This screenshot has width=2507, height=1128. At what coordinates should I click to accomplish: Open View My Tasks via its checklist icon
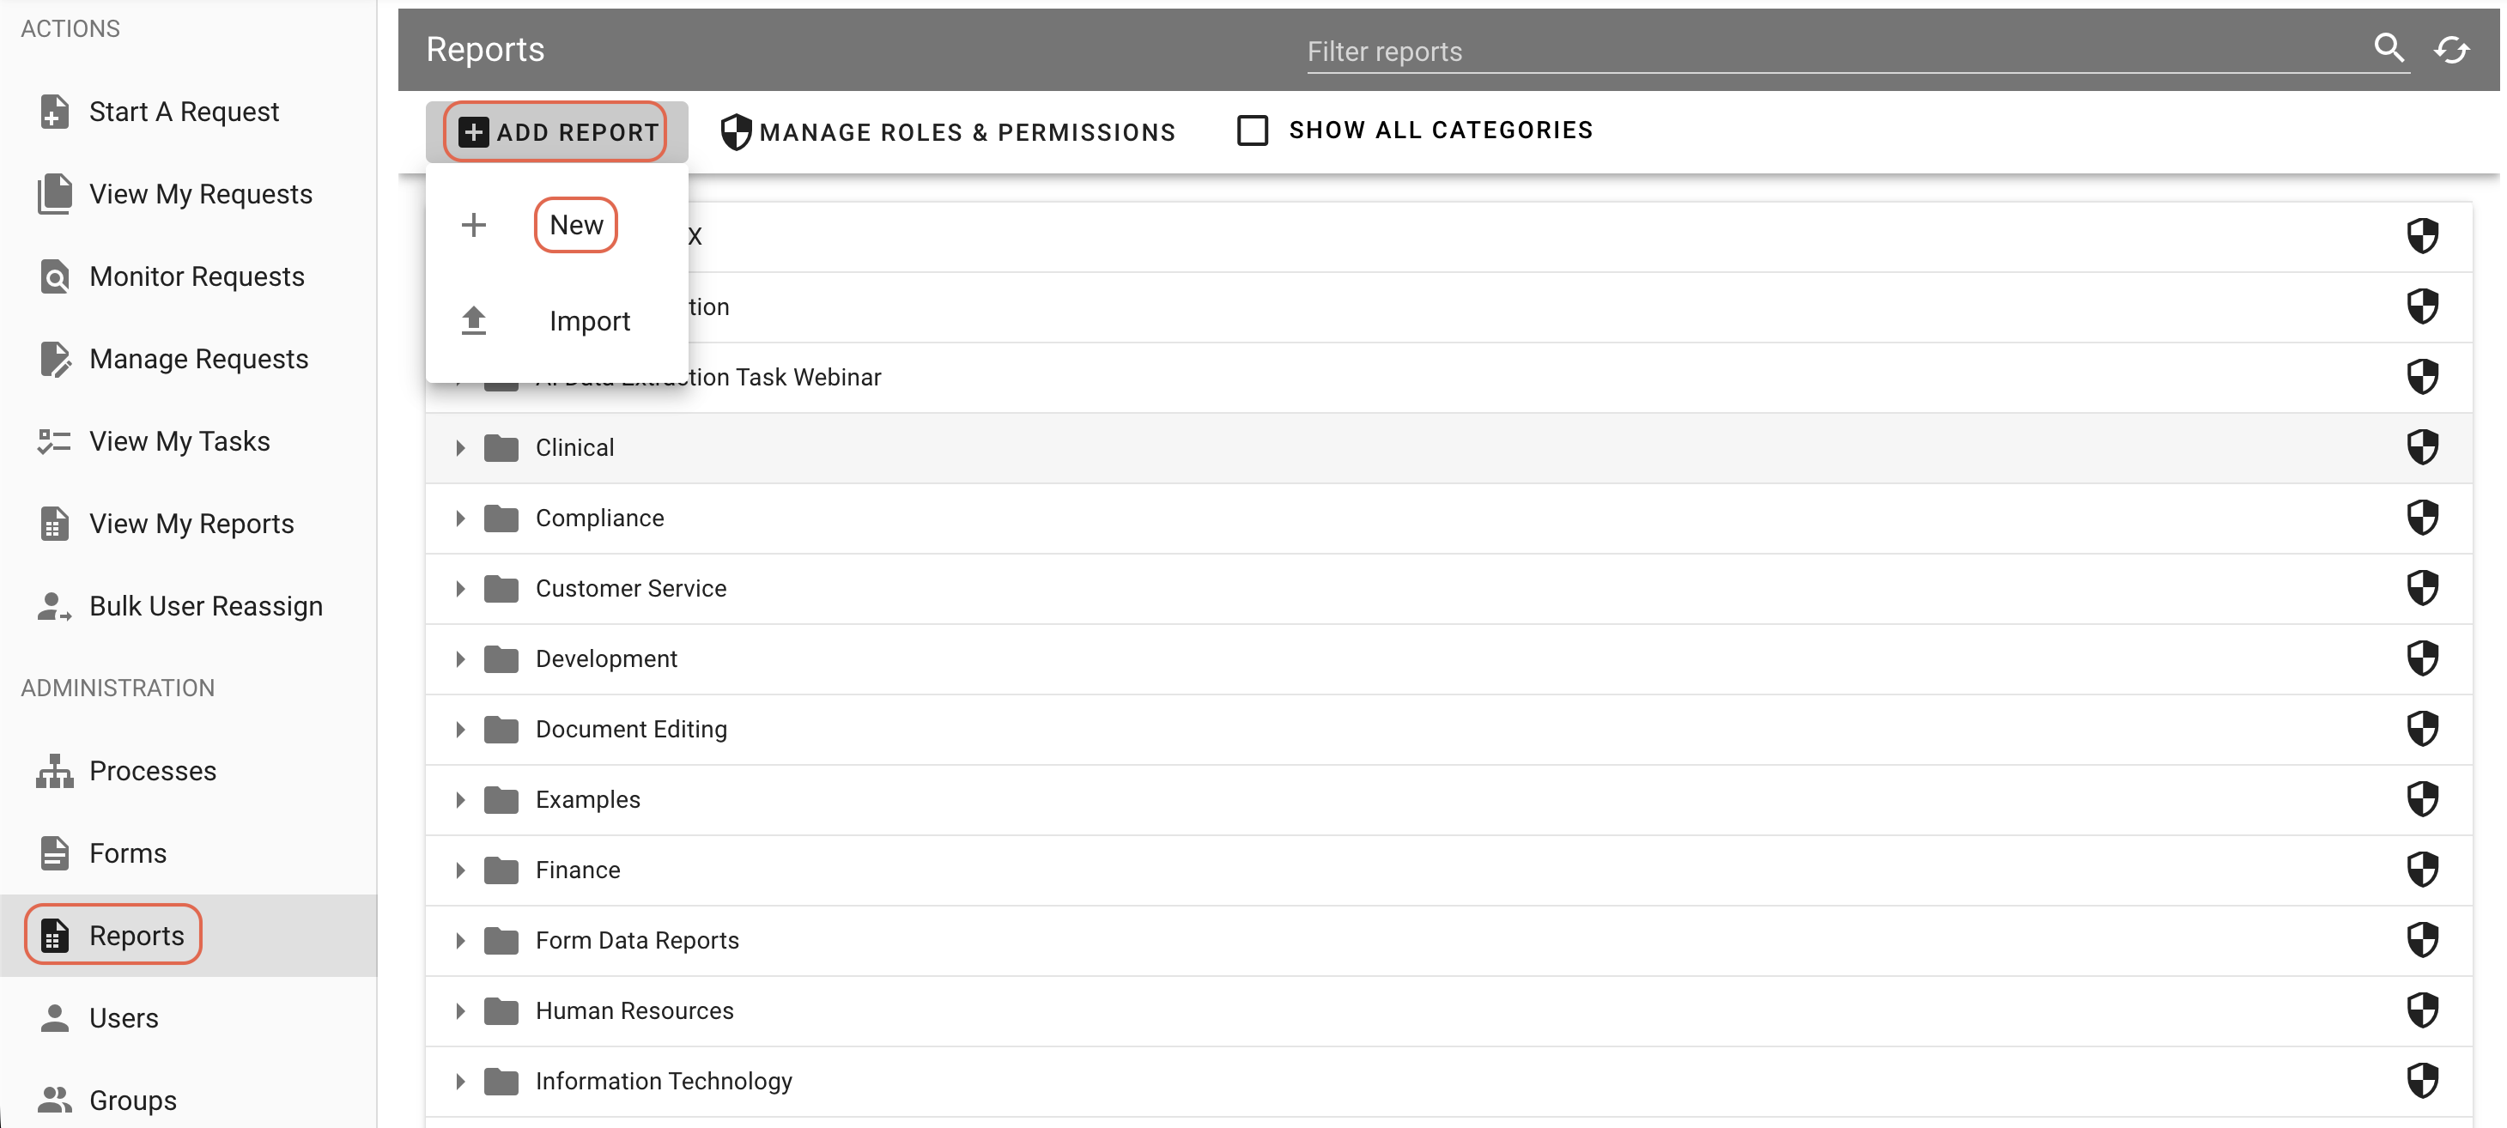53,441
